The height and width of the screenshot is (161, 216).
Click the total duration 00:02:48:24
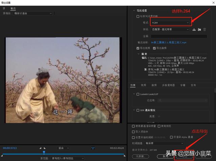pyautogui.click(x=117, y=148)
